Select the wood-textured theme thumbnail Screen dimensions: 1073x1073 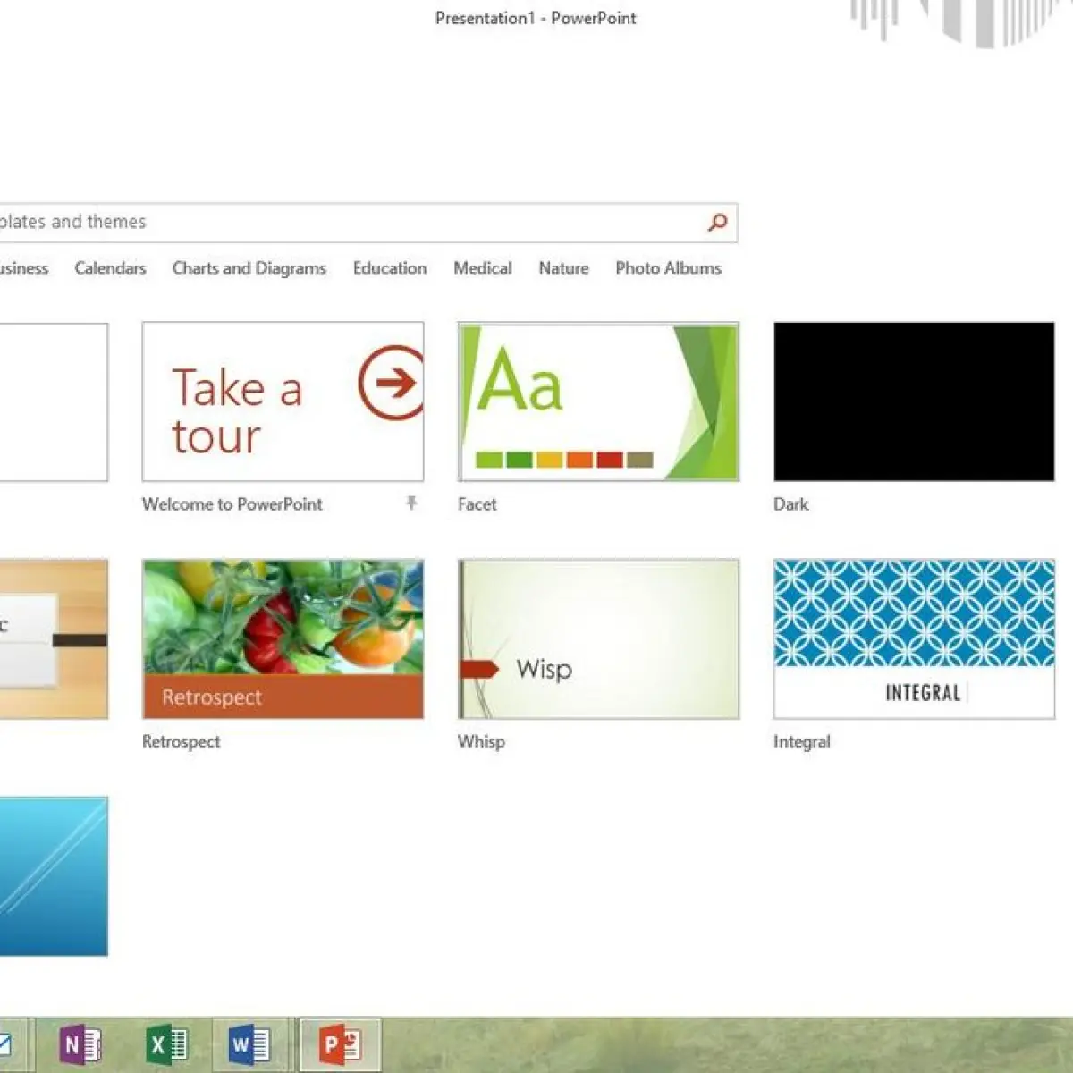pos(54,638)
